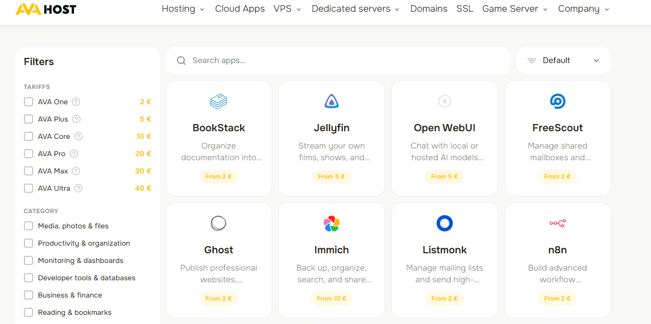The width and height of the screenshot is (651, 324).
Task: Expand the Game Server menu
Action: (x=515, y=9)
